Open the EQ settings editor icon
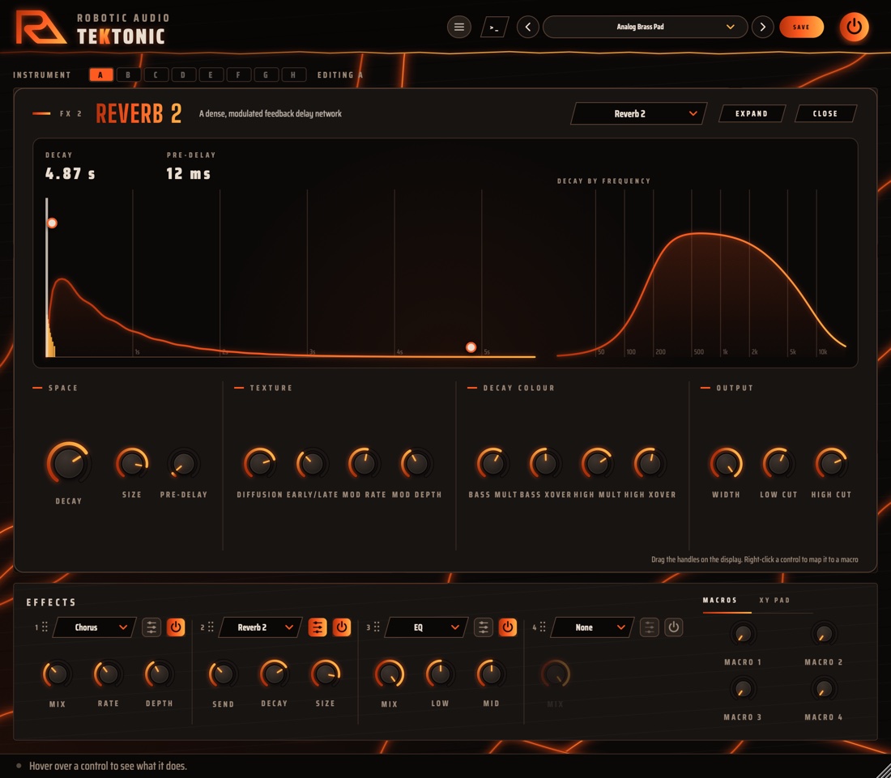This screenshot has width=891, height=778. click(484, 627)
